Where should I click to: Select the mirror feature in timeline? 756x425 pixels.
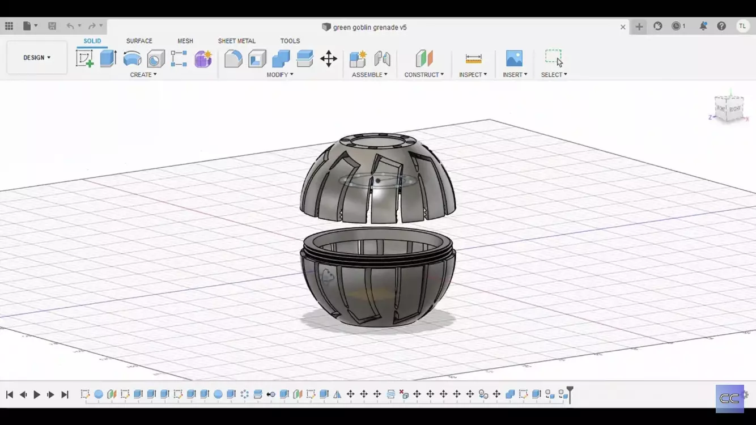tap(337, 394)
